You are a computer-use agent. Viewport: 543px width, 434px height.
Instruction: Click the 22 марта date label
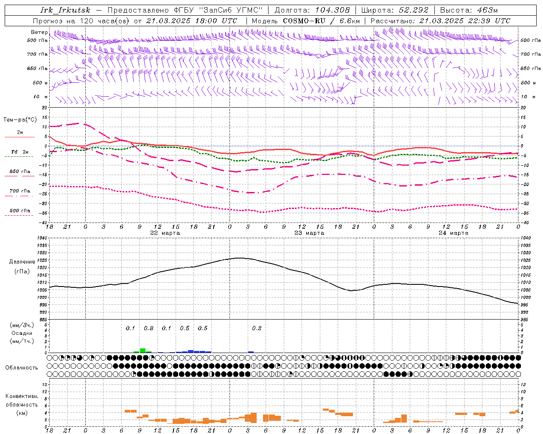[x=165, y=233]
